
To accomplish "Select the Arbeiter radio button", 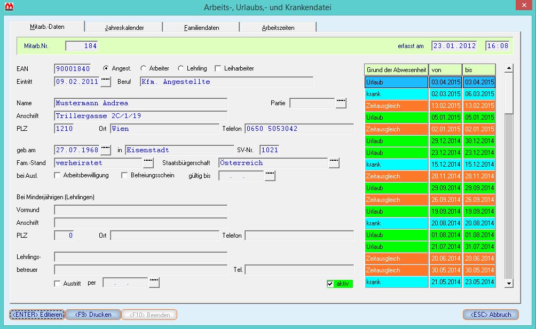I will click(x=144, y=68).
